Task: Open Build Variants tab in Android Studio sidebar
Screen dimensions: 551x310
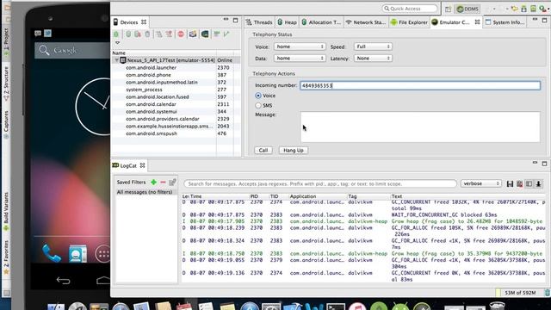Action: (6, 212)
